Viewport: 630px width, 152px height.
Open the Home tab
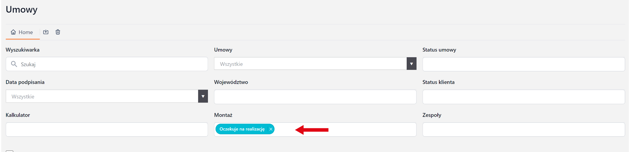tap(22, 32)
